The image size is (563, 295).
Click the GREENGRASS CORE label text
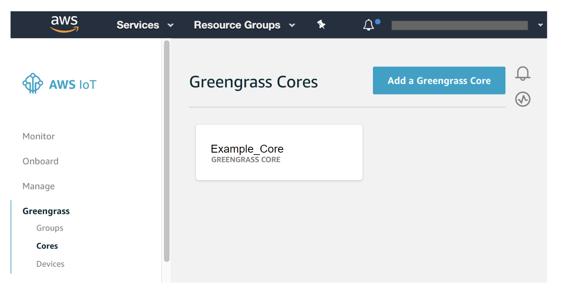pos(246,160)
